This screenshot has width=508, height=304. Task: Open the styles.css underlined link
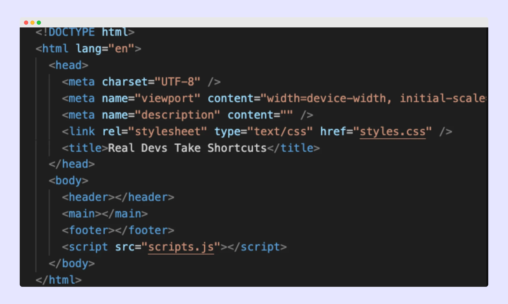point(392,132)
